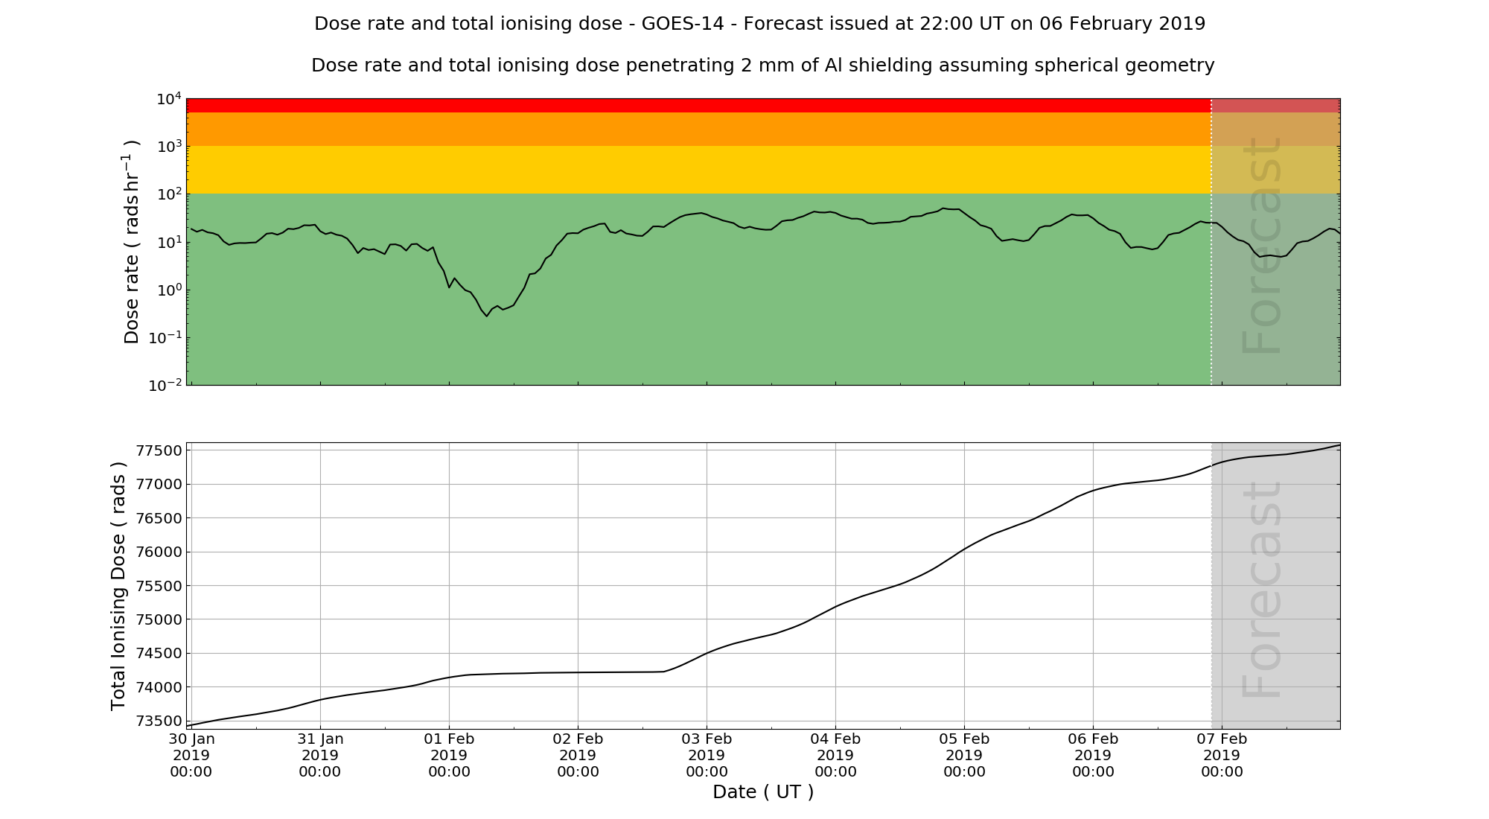Click the Forecast watermark in the upper plot
Viewport: 1489px width, 819px height.
click(1263, 246)
